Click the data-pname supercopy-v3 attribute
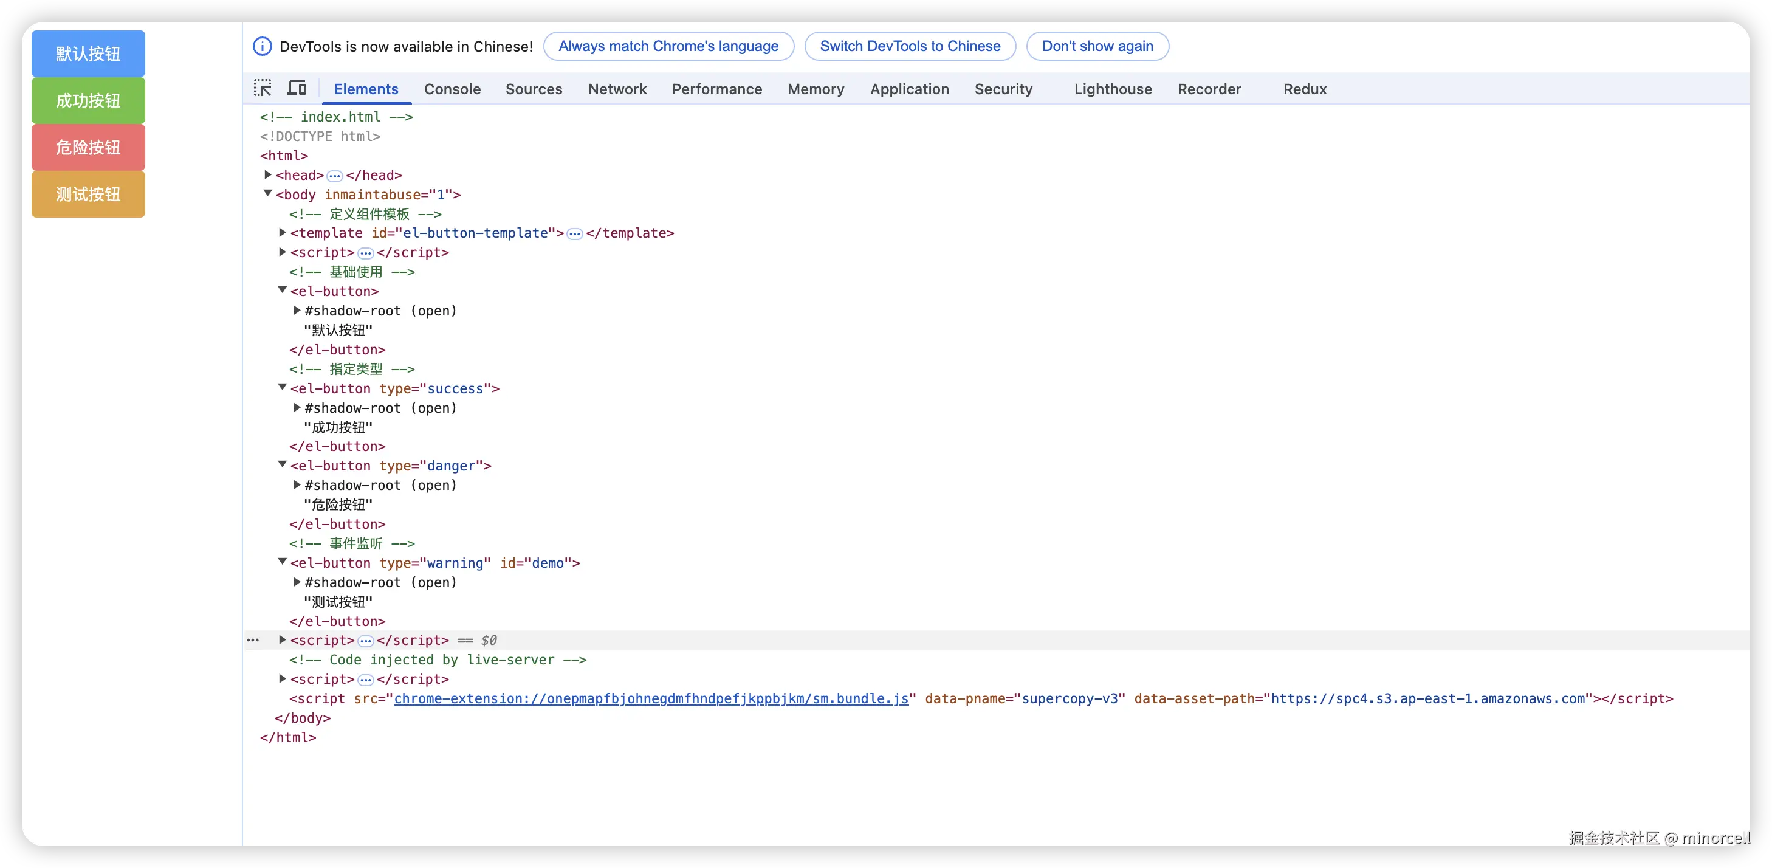 click(1025, 698)
